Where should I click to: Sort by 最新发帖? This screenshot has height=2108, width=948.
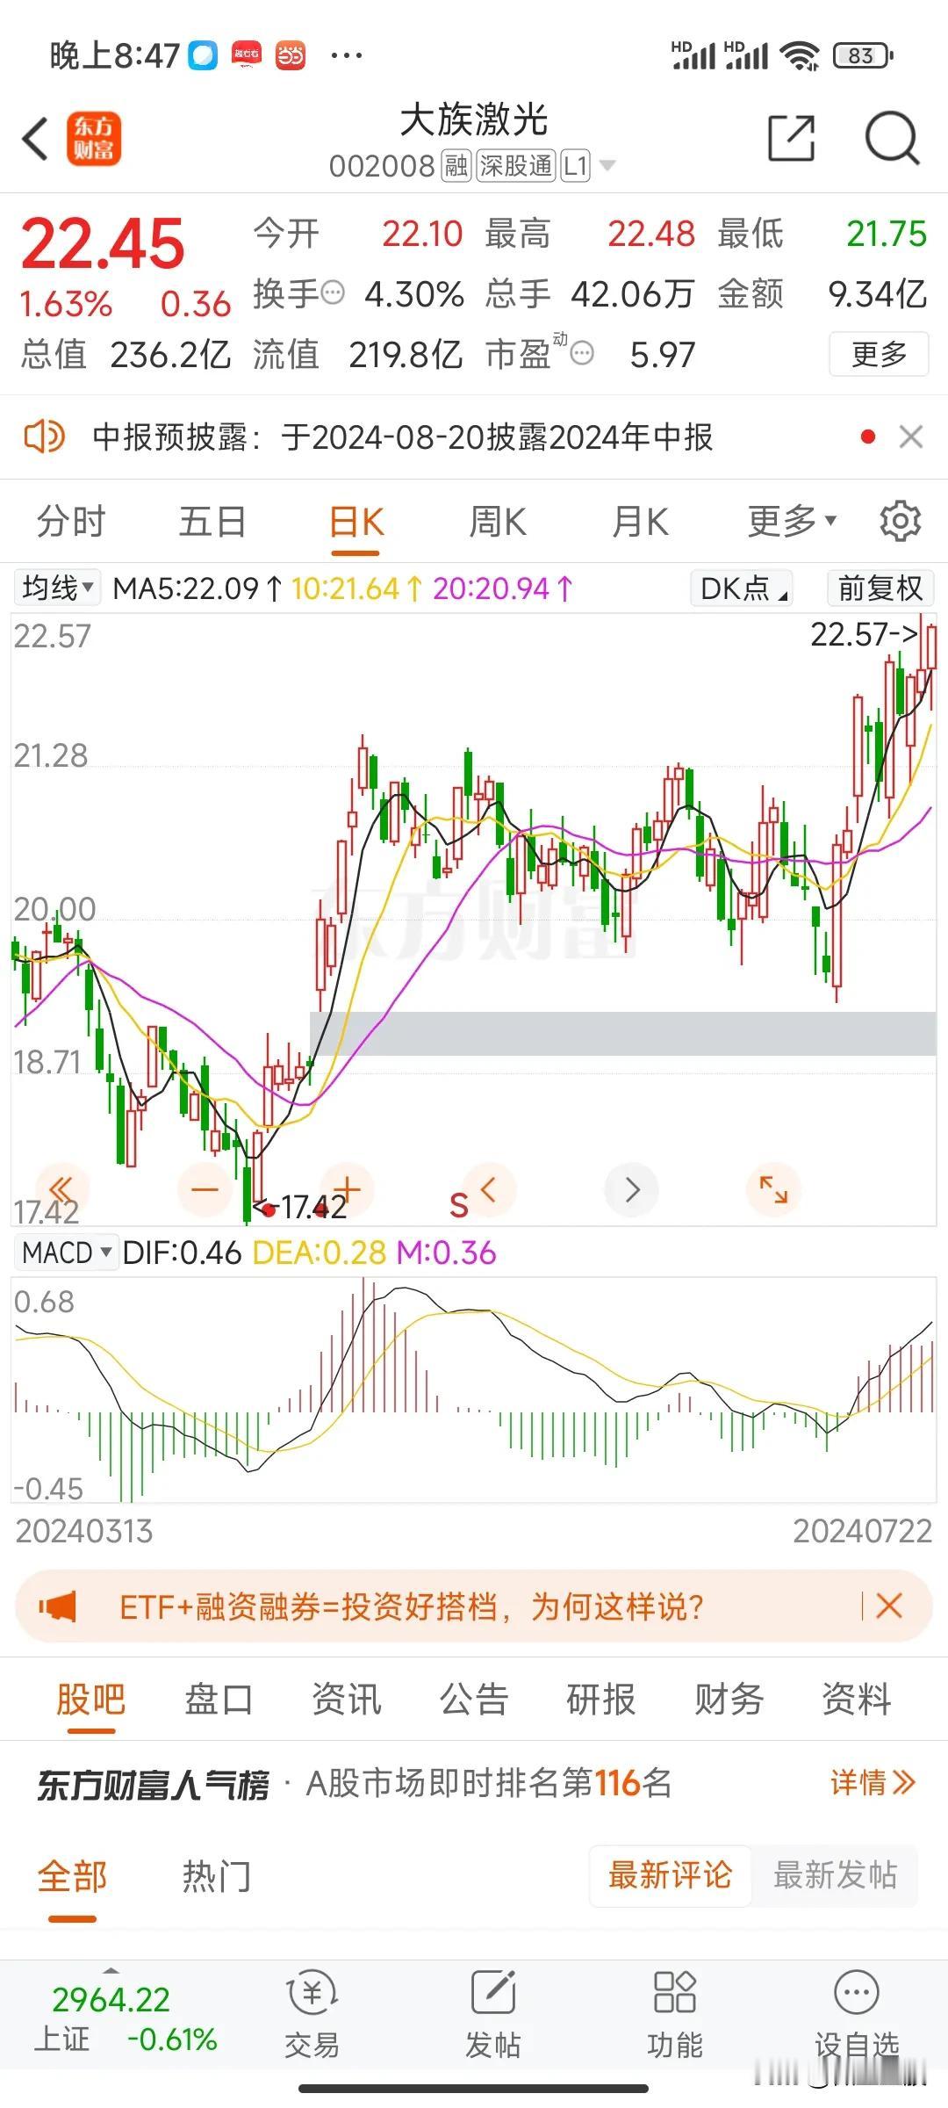(x=835, y=1875)
